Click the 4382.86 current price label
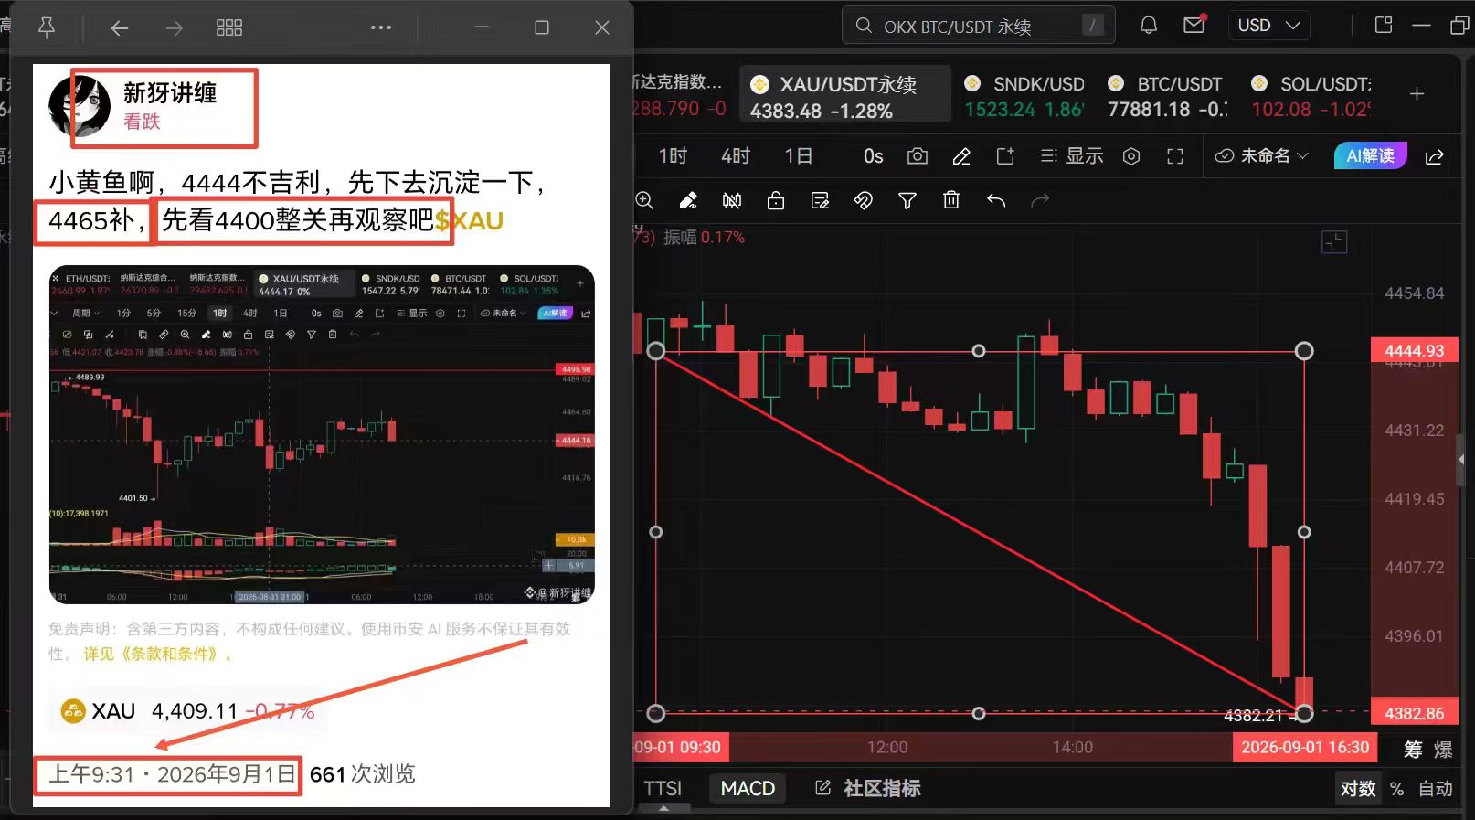 1414,713
